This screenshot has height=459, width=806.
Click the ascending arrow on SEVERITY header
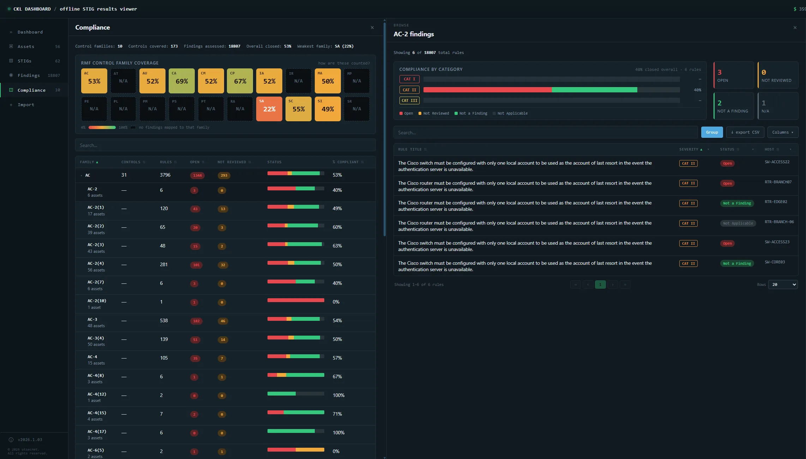(x=701, y=149)
